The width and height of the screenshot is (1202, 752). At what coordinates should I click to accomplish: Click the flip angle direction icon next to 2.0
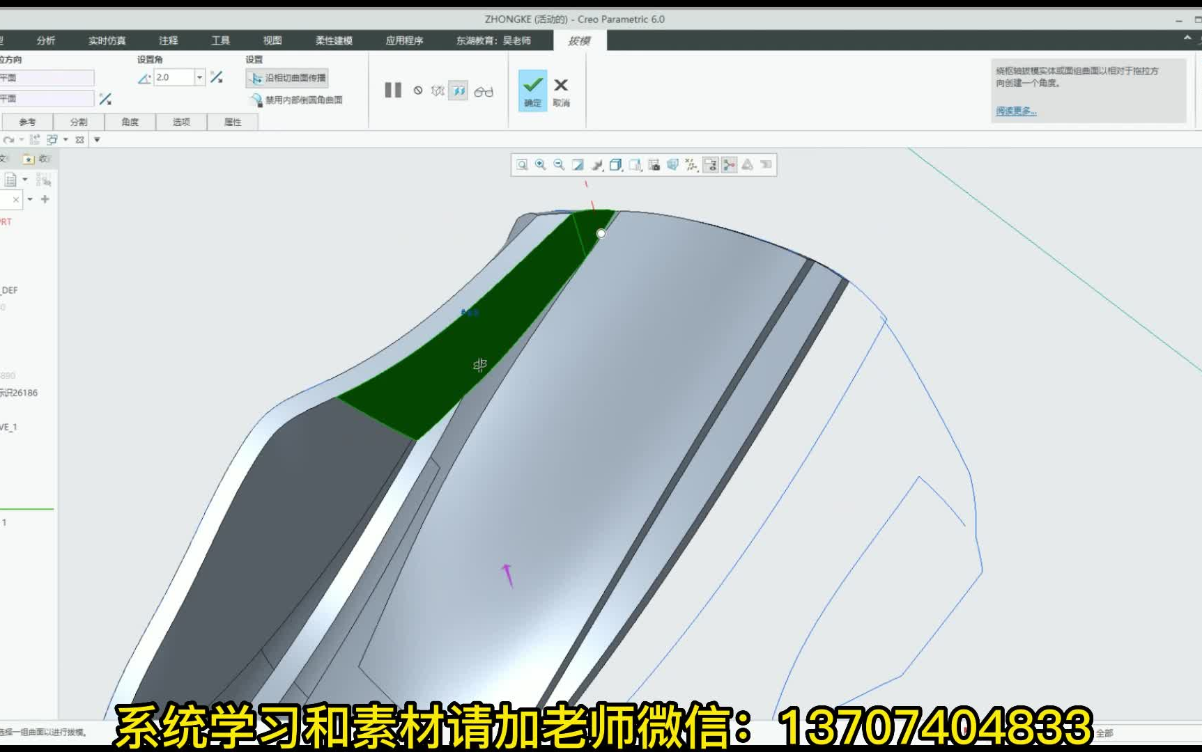[216, 77]
